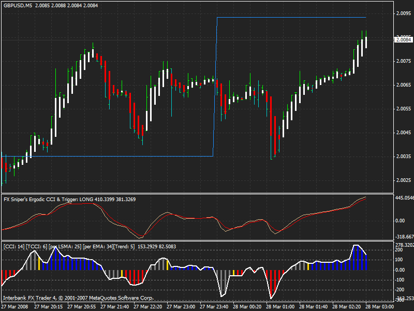The width and height of the screenshot is (414, 311).
Task: Click the CCI: 14 TCCI: 6 indicator label
Action: coord(90,247)
